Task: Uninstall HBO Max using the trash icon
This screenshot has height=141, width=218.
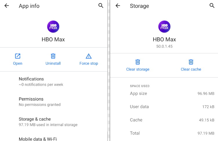Action: point(53,56)
